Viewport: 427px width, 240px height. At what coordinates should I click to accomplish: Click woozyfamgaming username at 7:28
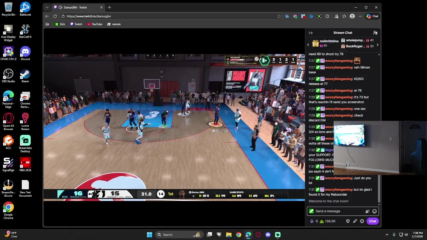tap(339, 97)
